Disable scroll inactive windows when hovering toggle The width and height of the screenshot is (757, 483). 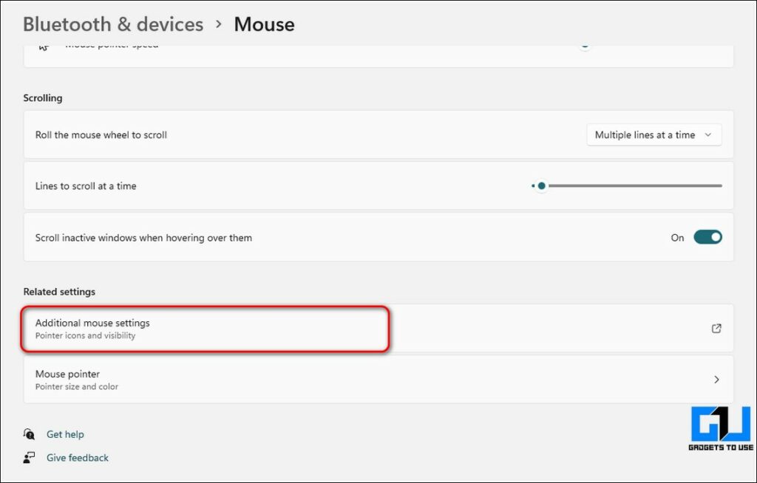click(x=707, y=237)
